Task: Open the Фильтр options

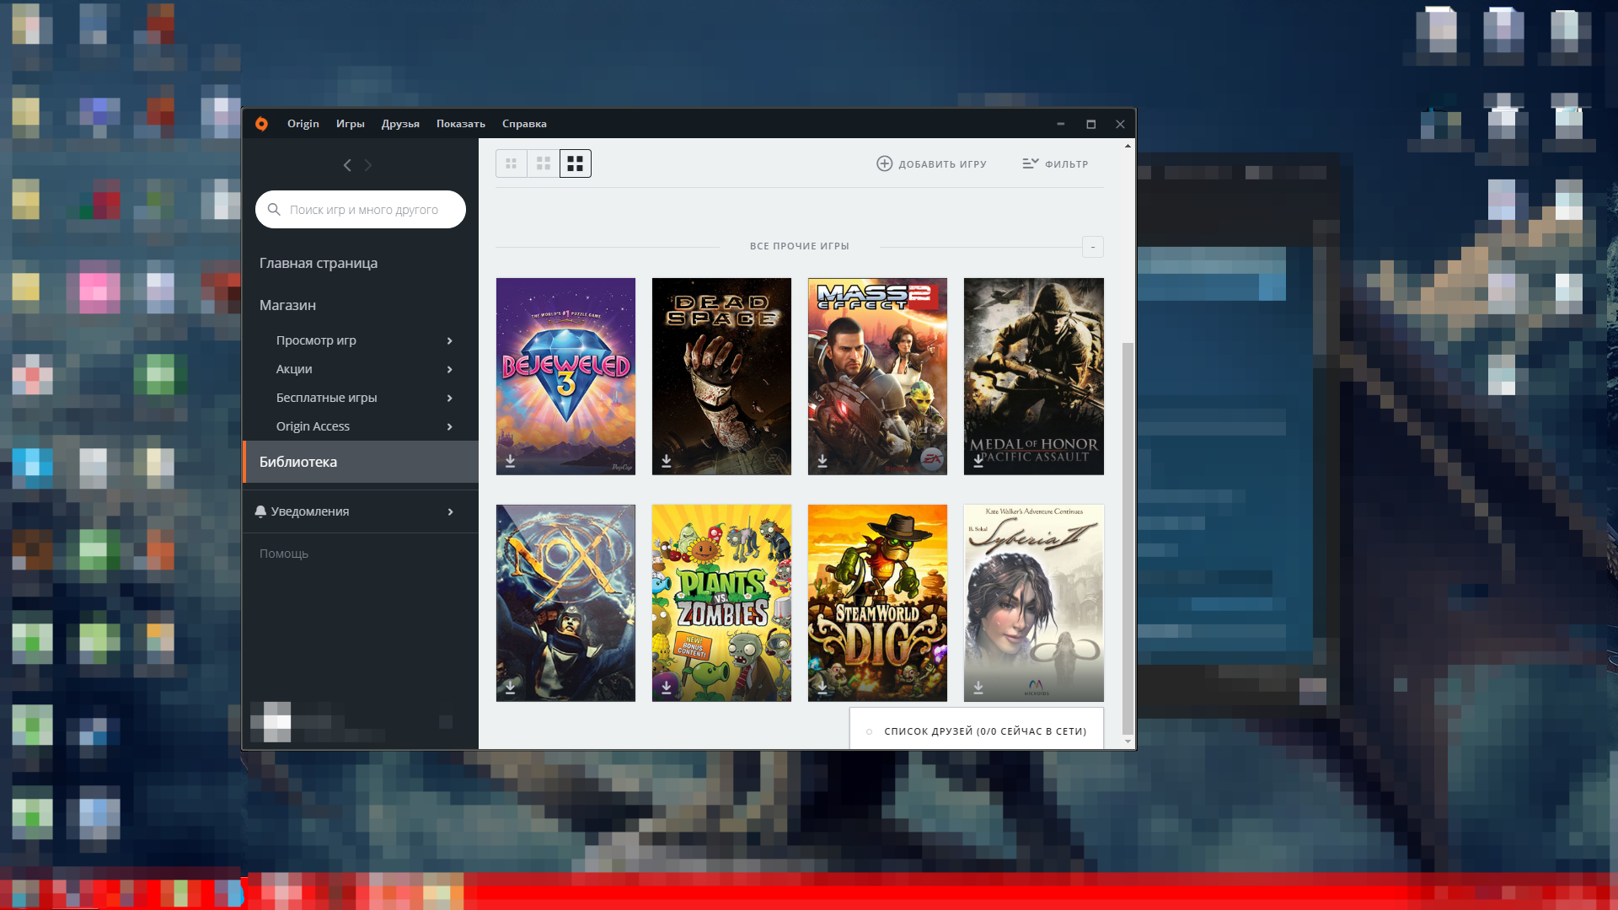Action: 1055,164
